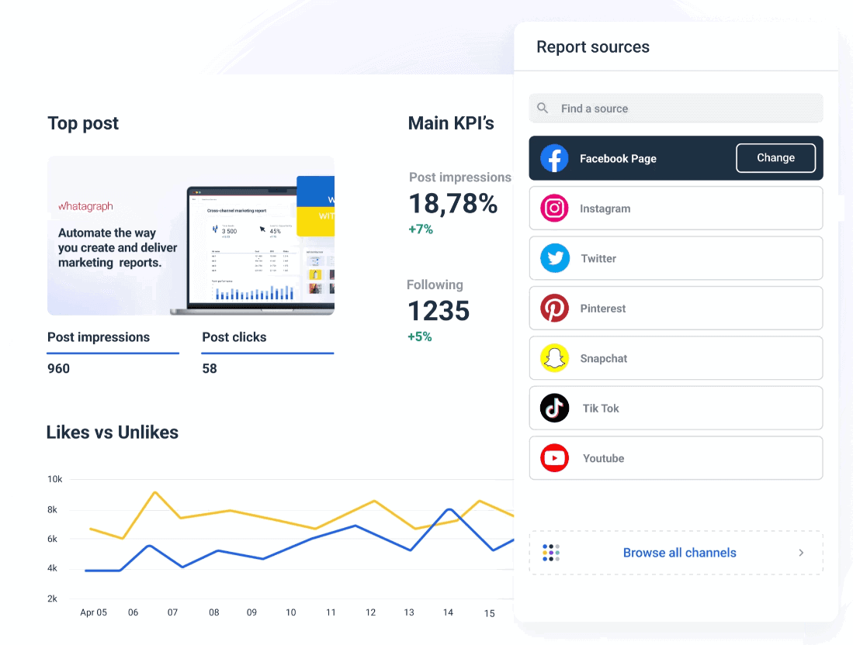This screenshot has width=853, height=645.
Task: Select Instagram as a report source
Action: 675,208
